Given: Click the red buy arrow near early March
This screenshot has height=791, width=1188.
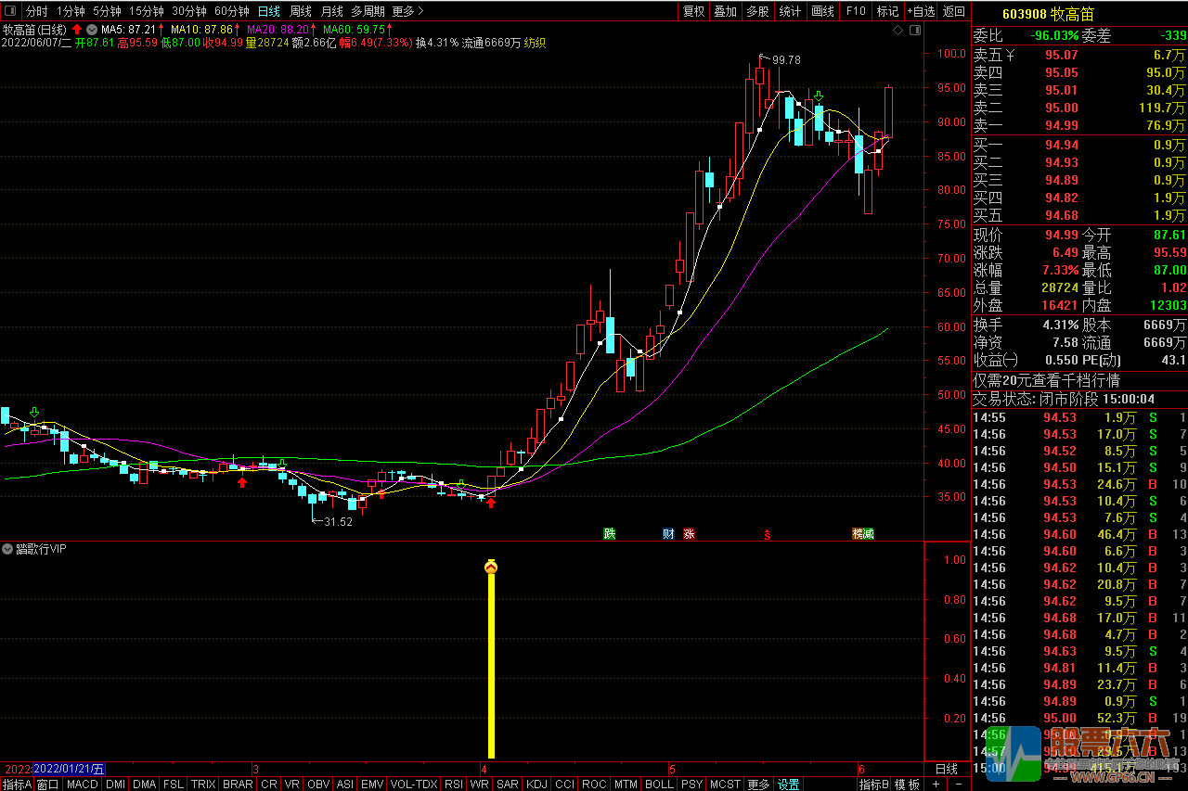Looking at the screenshot, I should click(242, 481).
